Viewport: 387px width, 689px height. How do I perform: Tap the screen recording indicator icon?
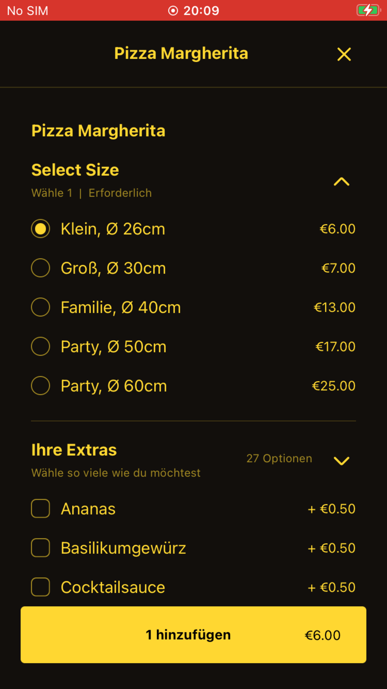173,11
